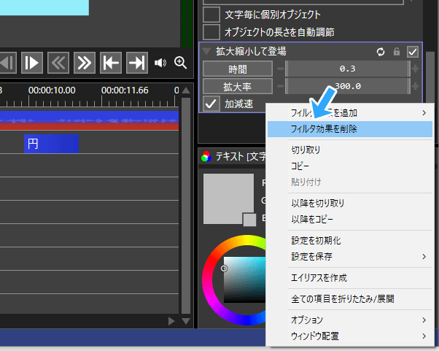Click the saturation/brightness square in picker
This screenshot has width=439, height=351.
coord(244,279)
